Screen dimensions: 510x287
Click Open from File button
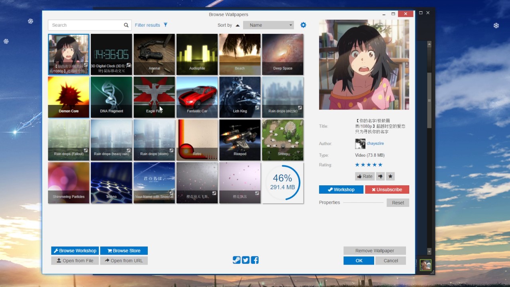[75, 261]
